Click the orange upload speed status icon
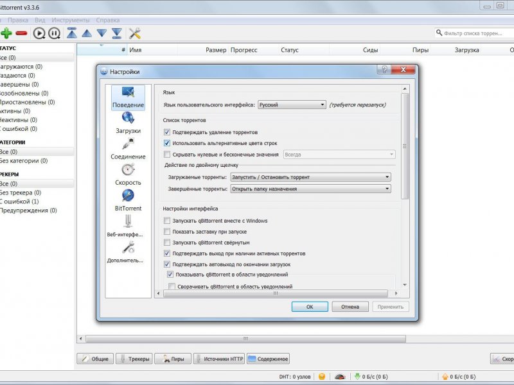This screenshot has width=514, height=385. click(445, 377)
